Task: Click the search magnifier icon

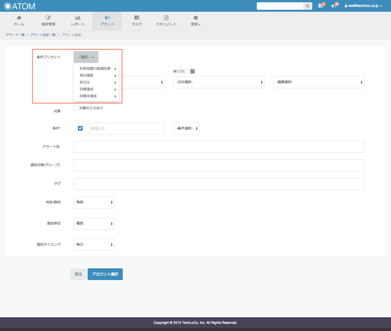Action: point(307,6)
